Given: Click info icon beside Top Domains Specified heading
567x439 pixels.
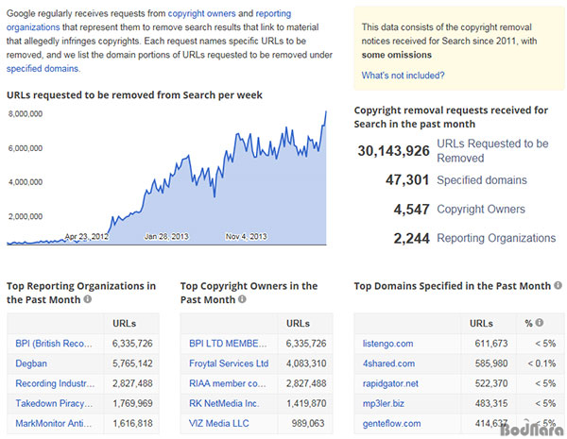Looking at the screenshot, I should pos(558,285).
